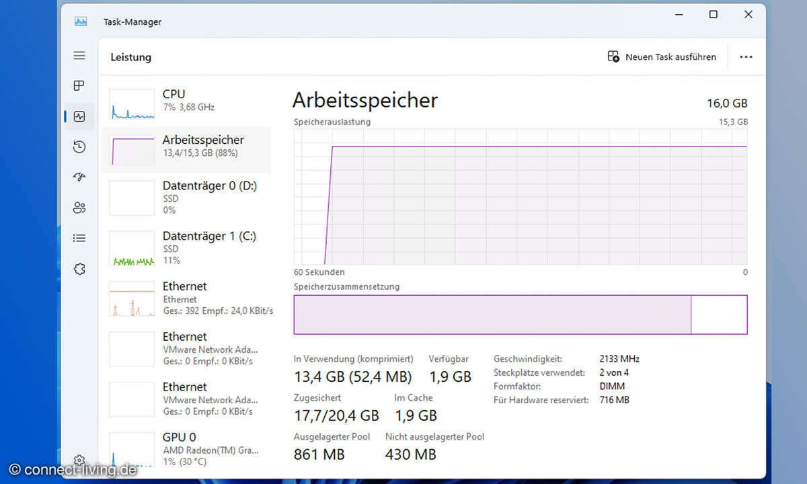Click the Speicherzusammensetzung memory bar
Image resolution: width=807 pixels, height=484 pixels.
[520, 315]
